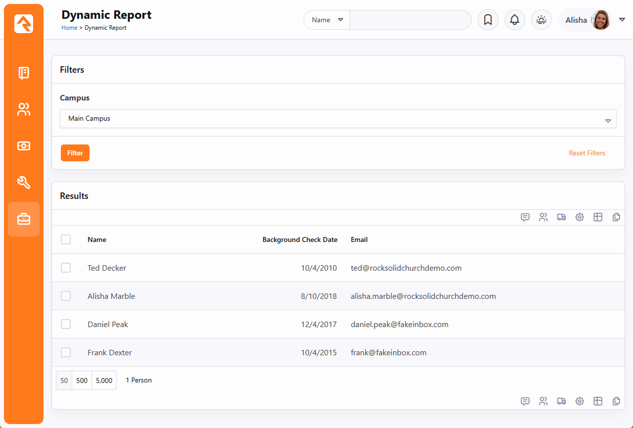Viewport: 633px width, 428px height.
Task: Open the People section in sidebar
Action: 24,109
